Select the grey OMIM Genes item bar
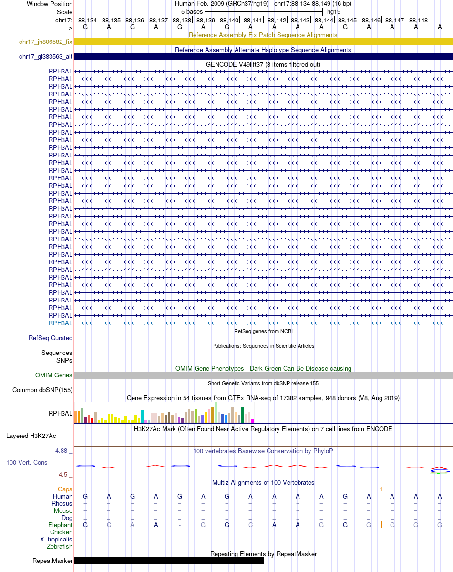The height and width of the screenshot is (572, 453). click(263, 375)
